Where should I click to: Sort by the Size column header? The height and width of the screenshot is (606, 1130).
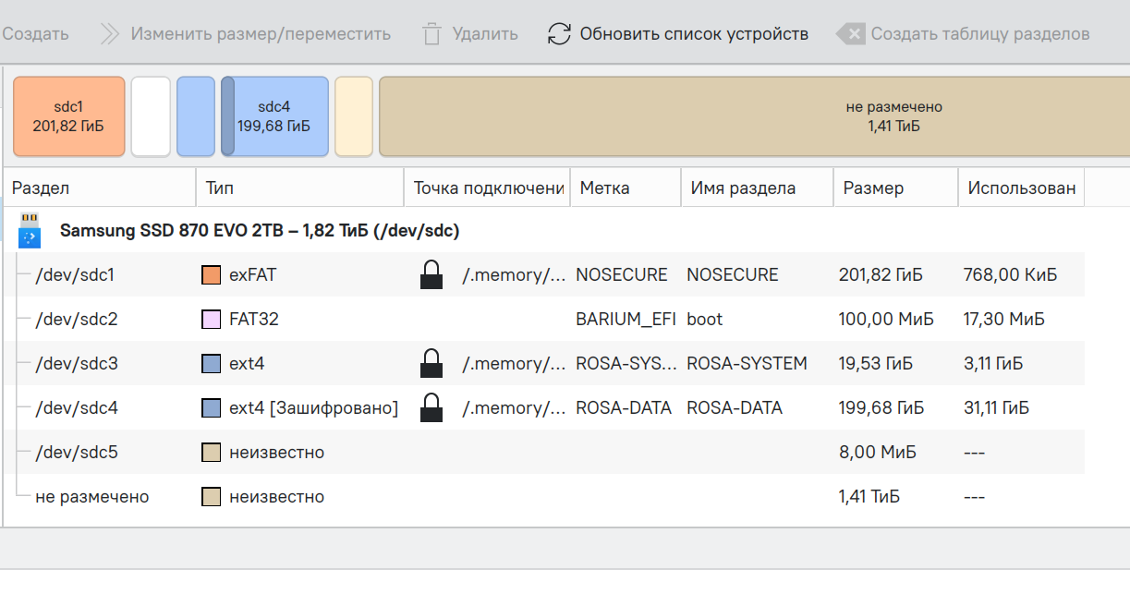pos(873,188)
